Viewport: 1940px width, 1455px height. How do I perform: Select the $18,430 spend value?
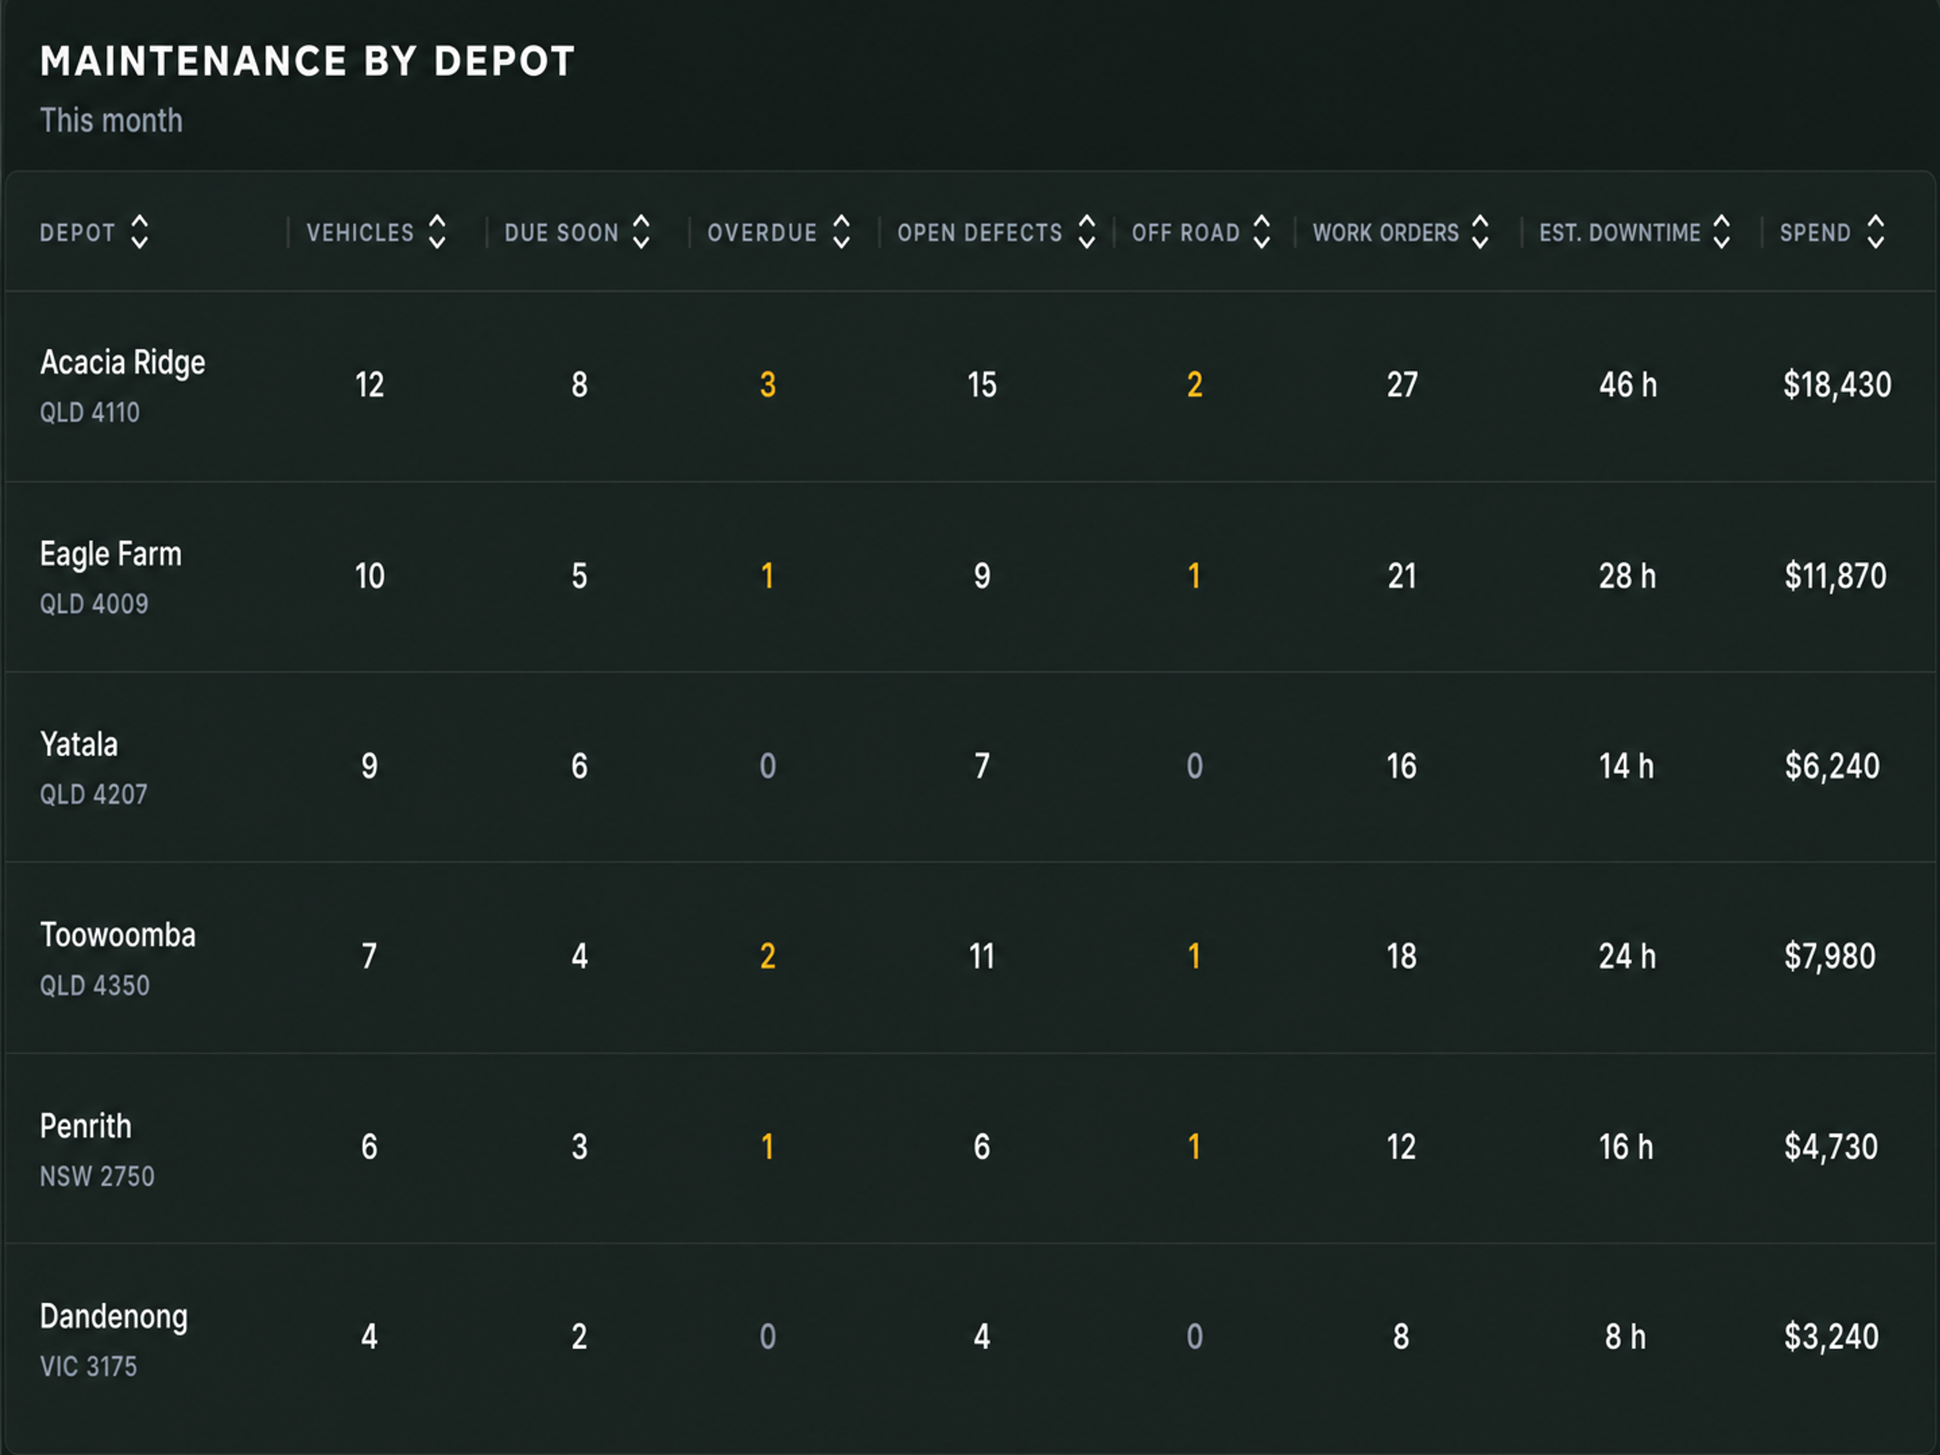[x=1836, y=385]
